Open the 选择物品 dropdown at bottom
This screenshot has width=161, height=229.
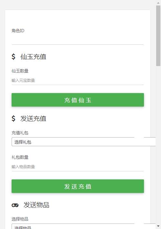tap(83, 226)
